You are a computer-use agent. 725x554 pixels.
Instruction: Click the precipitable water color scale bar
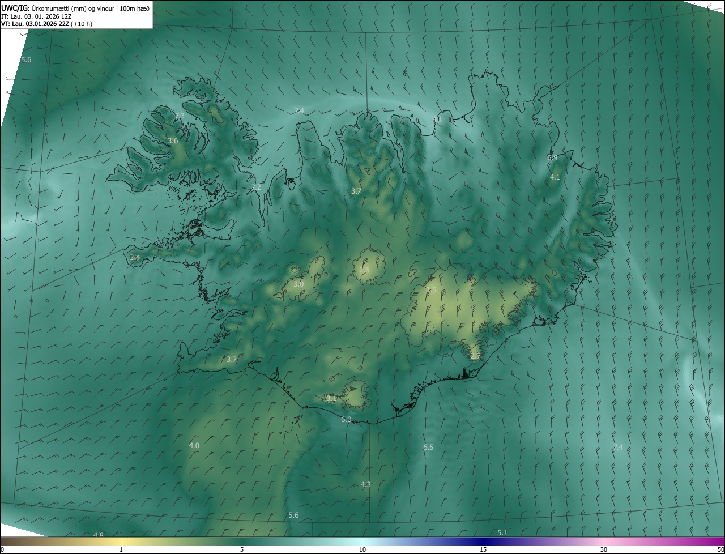(x=362, y=542)
